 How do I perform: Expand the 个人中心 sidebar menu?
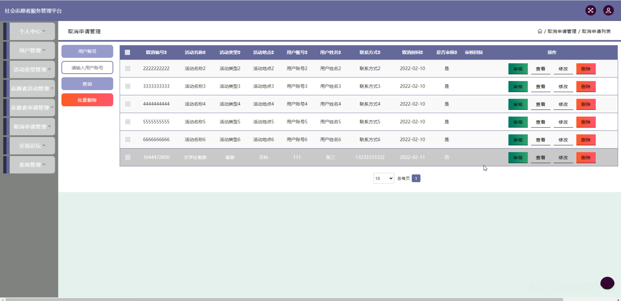click(32, 31)
